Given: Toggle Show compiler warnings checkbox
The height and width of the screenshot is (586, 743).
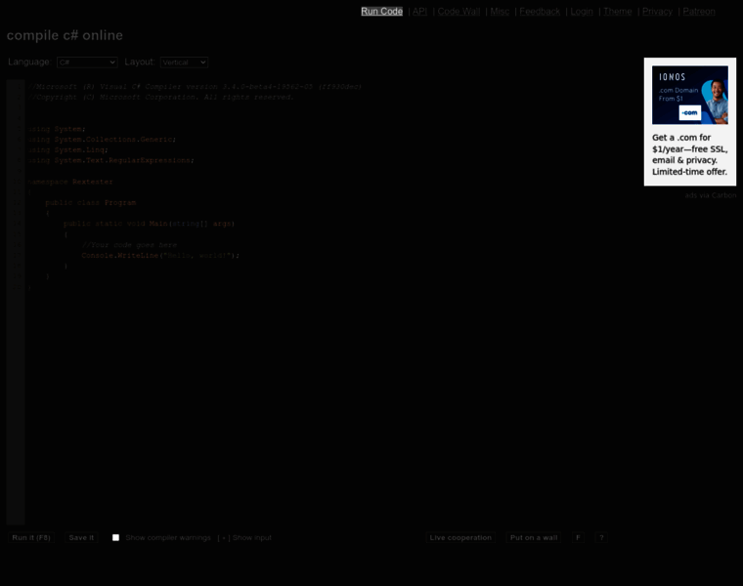Looking at the screenshot, I should 115,538.
